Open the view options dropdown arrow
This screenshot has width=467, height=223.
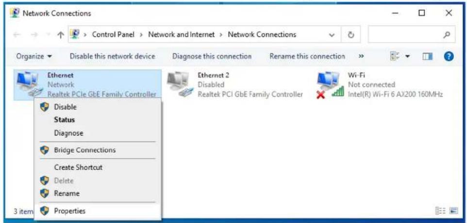coord(407,56)
